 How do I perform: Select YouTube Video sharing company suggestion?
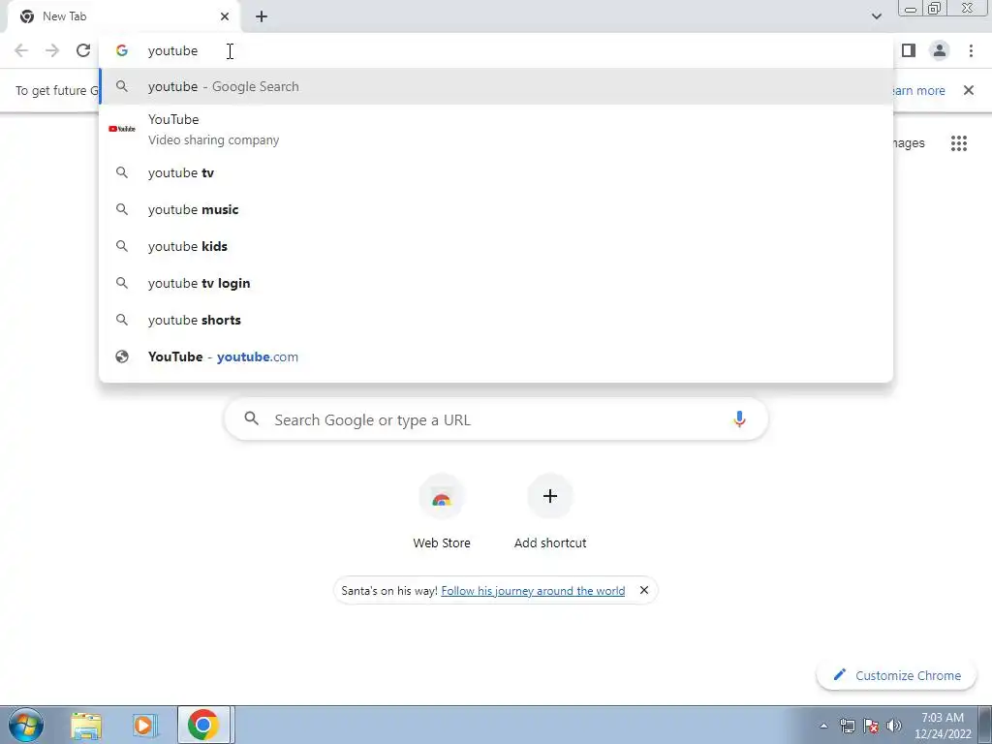(x=496, y=129)
